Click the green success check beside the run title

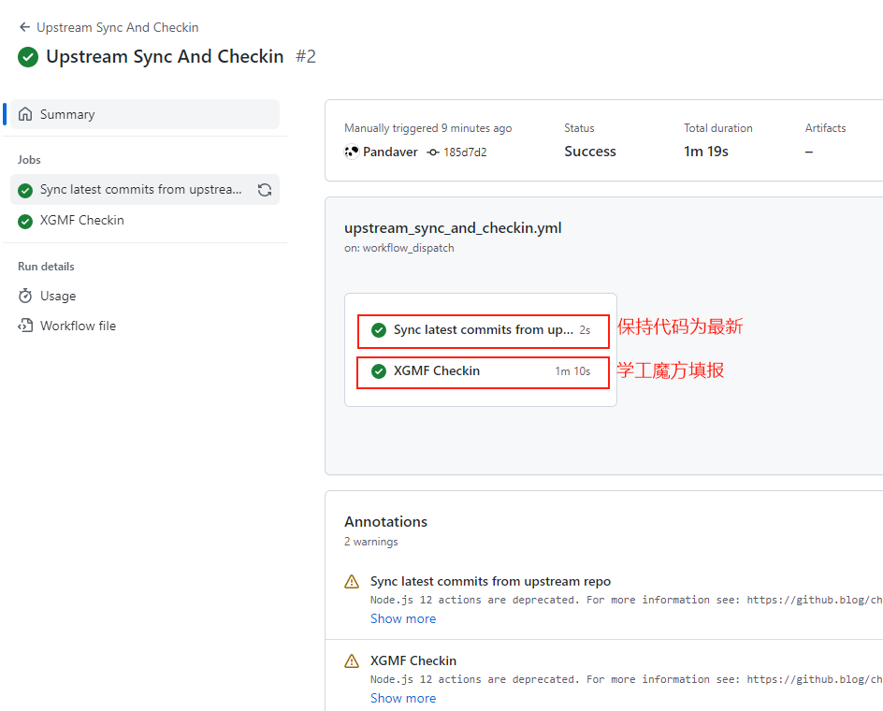pyautogui.click(x=28, y=57)
